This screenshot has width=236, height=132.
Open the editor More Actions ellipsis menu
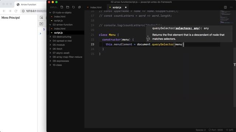(x=231, y=7)
